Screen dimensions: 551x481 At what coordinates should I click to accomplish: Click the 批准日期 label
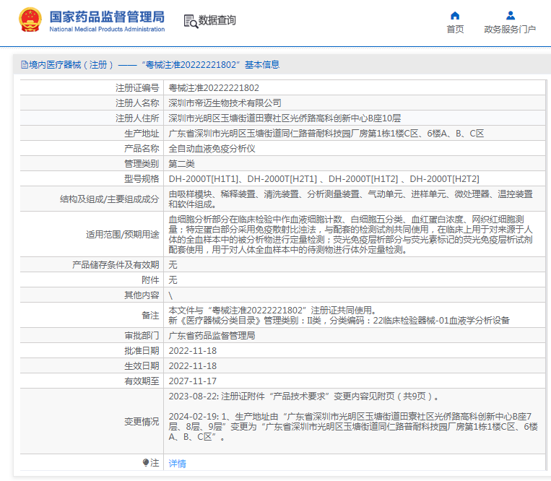pos(142,351)
